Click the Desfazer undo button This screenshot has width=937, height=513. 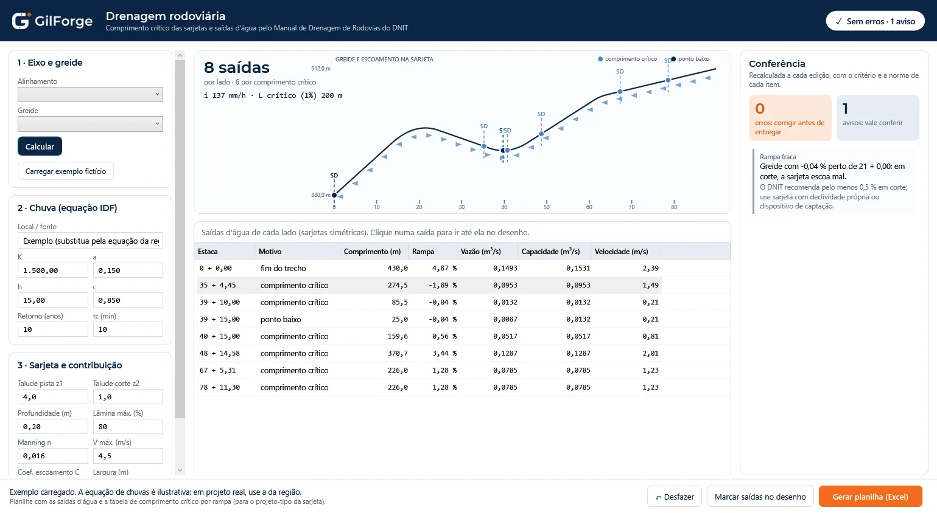[675, 497]
